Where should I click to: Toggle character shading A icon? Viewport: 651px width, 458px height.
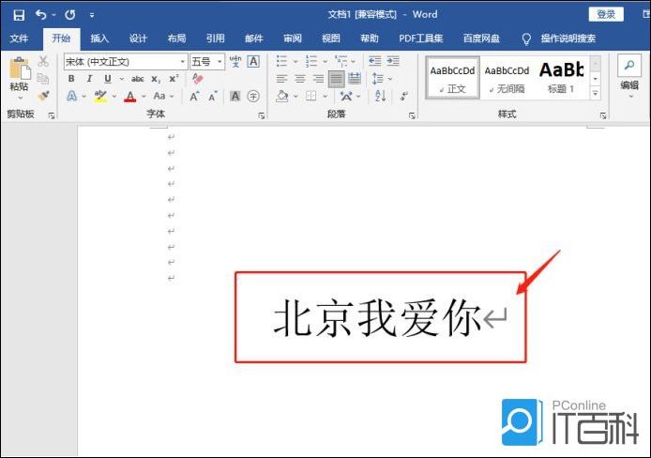(x=235, y=97)
